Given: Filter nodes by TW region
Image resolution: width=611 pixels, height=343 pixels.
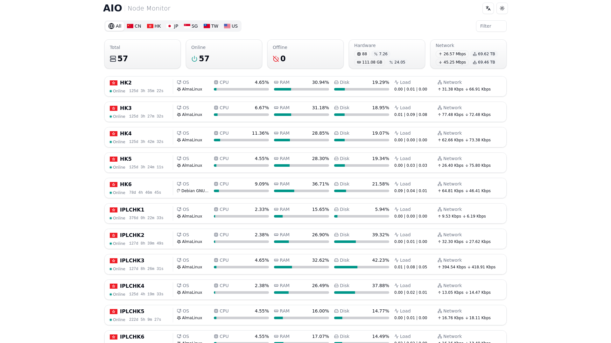Looking at the screenshot, I should [x=211, y=26].
